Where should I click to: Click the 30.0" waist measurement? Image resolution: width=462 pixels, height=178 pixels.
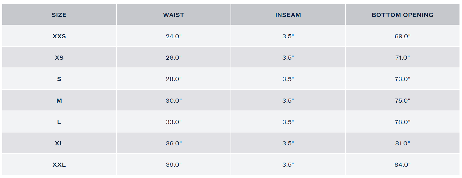pos(174,100)
